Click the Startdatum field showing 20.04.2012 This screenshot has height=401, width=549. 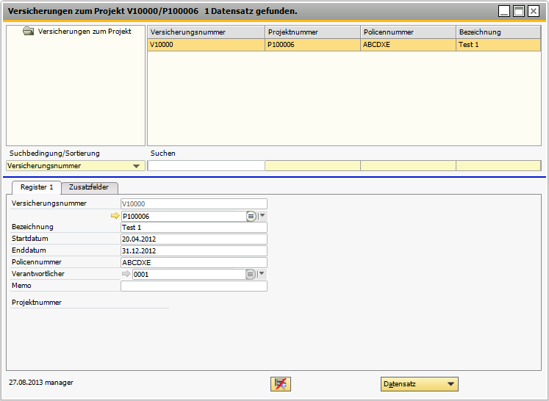(x=193, y=239)
